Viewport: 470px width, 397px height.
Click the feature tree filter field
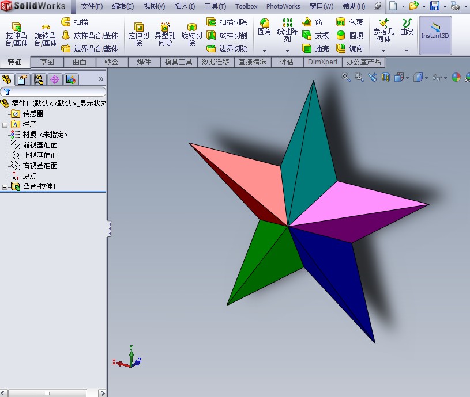(53, 92)
